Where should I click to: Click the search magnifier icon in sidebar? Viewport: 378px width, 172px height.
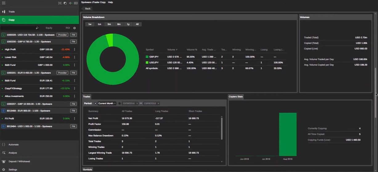coord(37,28)
